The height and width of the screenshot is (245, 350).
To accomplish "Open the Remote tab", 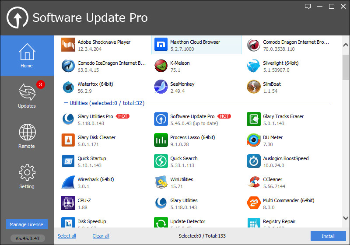I will point(27,136).
